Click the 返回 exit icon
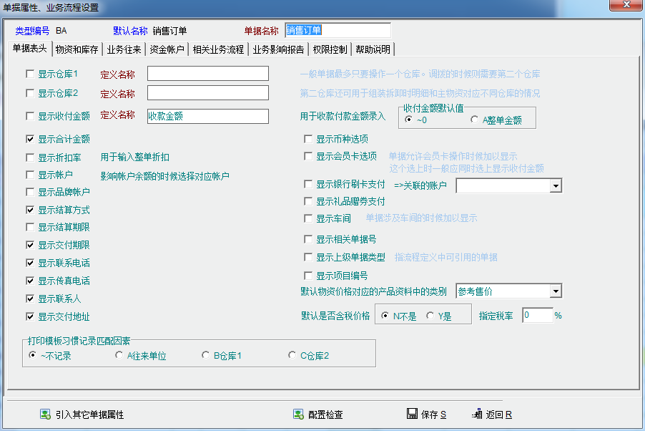Screen dimensions: 645x431 coord(477,415)
